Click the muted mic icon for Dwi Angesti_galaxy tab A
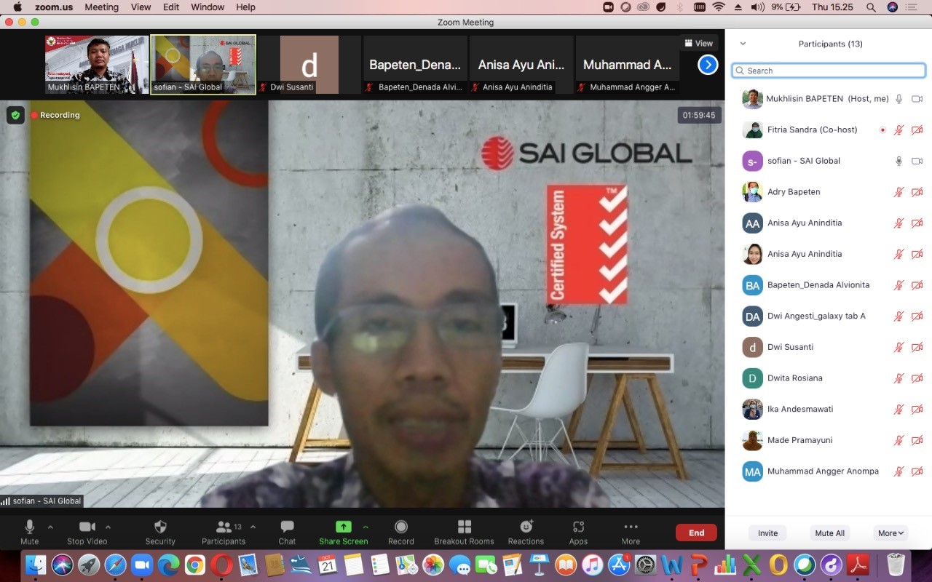This screenshot has width=932, height=582. click(x=899, y=316)
